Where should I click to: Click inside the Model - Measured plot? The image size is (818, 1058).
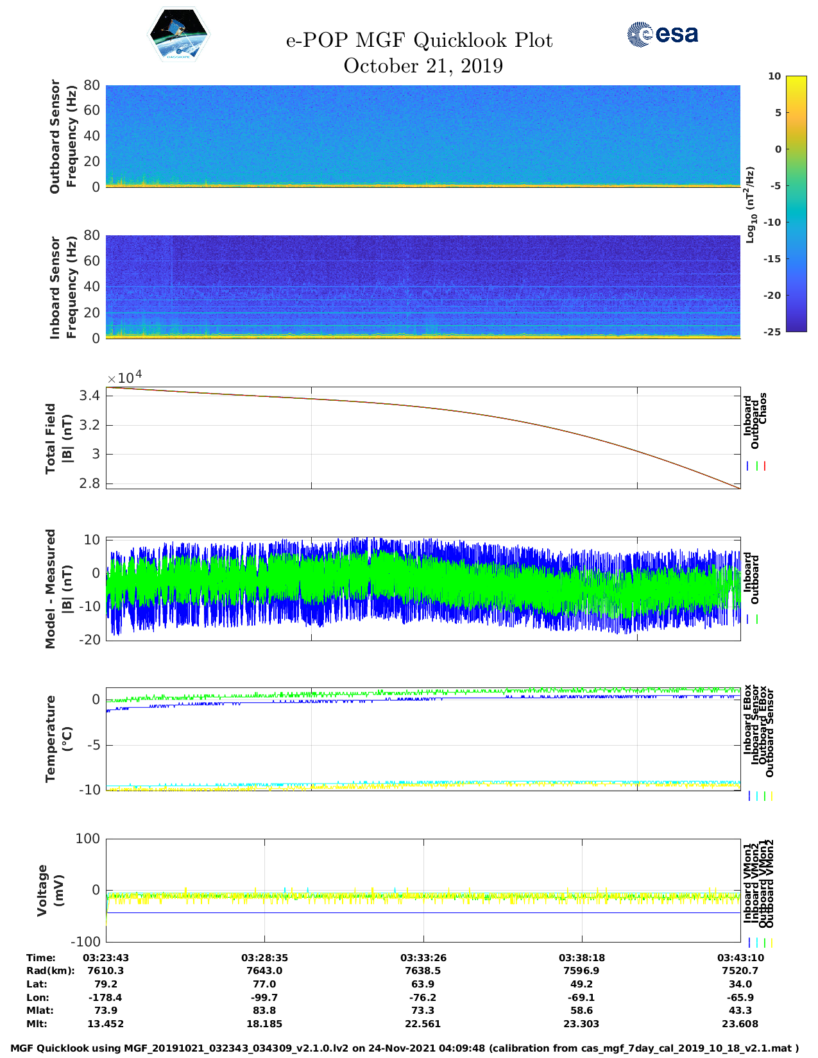(423, 589)
